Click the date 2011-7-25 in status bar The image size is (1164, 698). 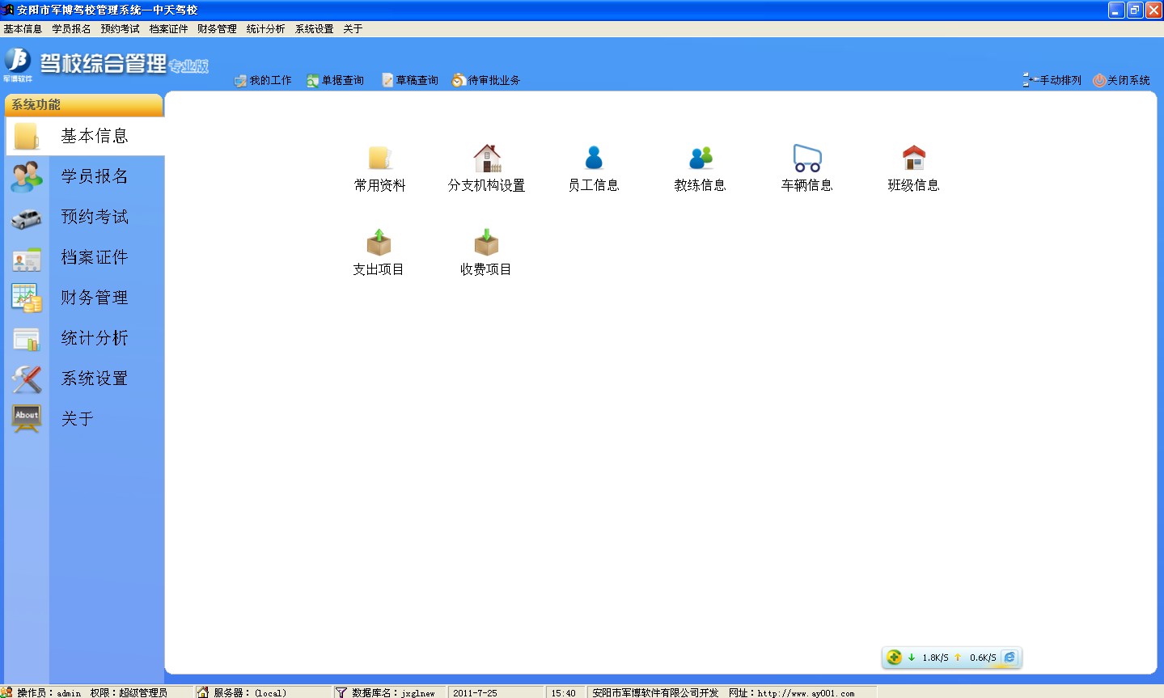(x=475, y=693)
